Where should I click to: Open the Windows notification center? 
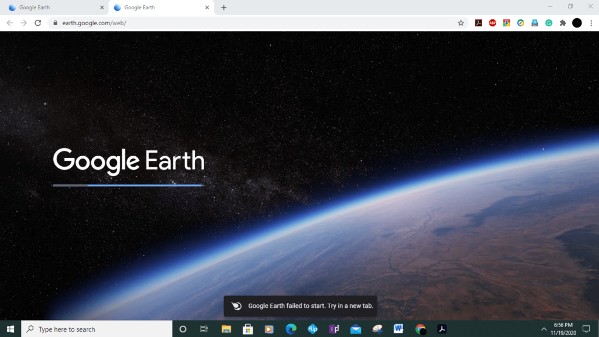tap(586, 329)
